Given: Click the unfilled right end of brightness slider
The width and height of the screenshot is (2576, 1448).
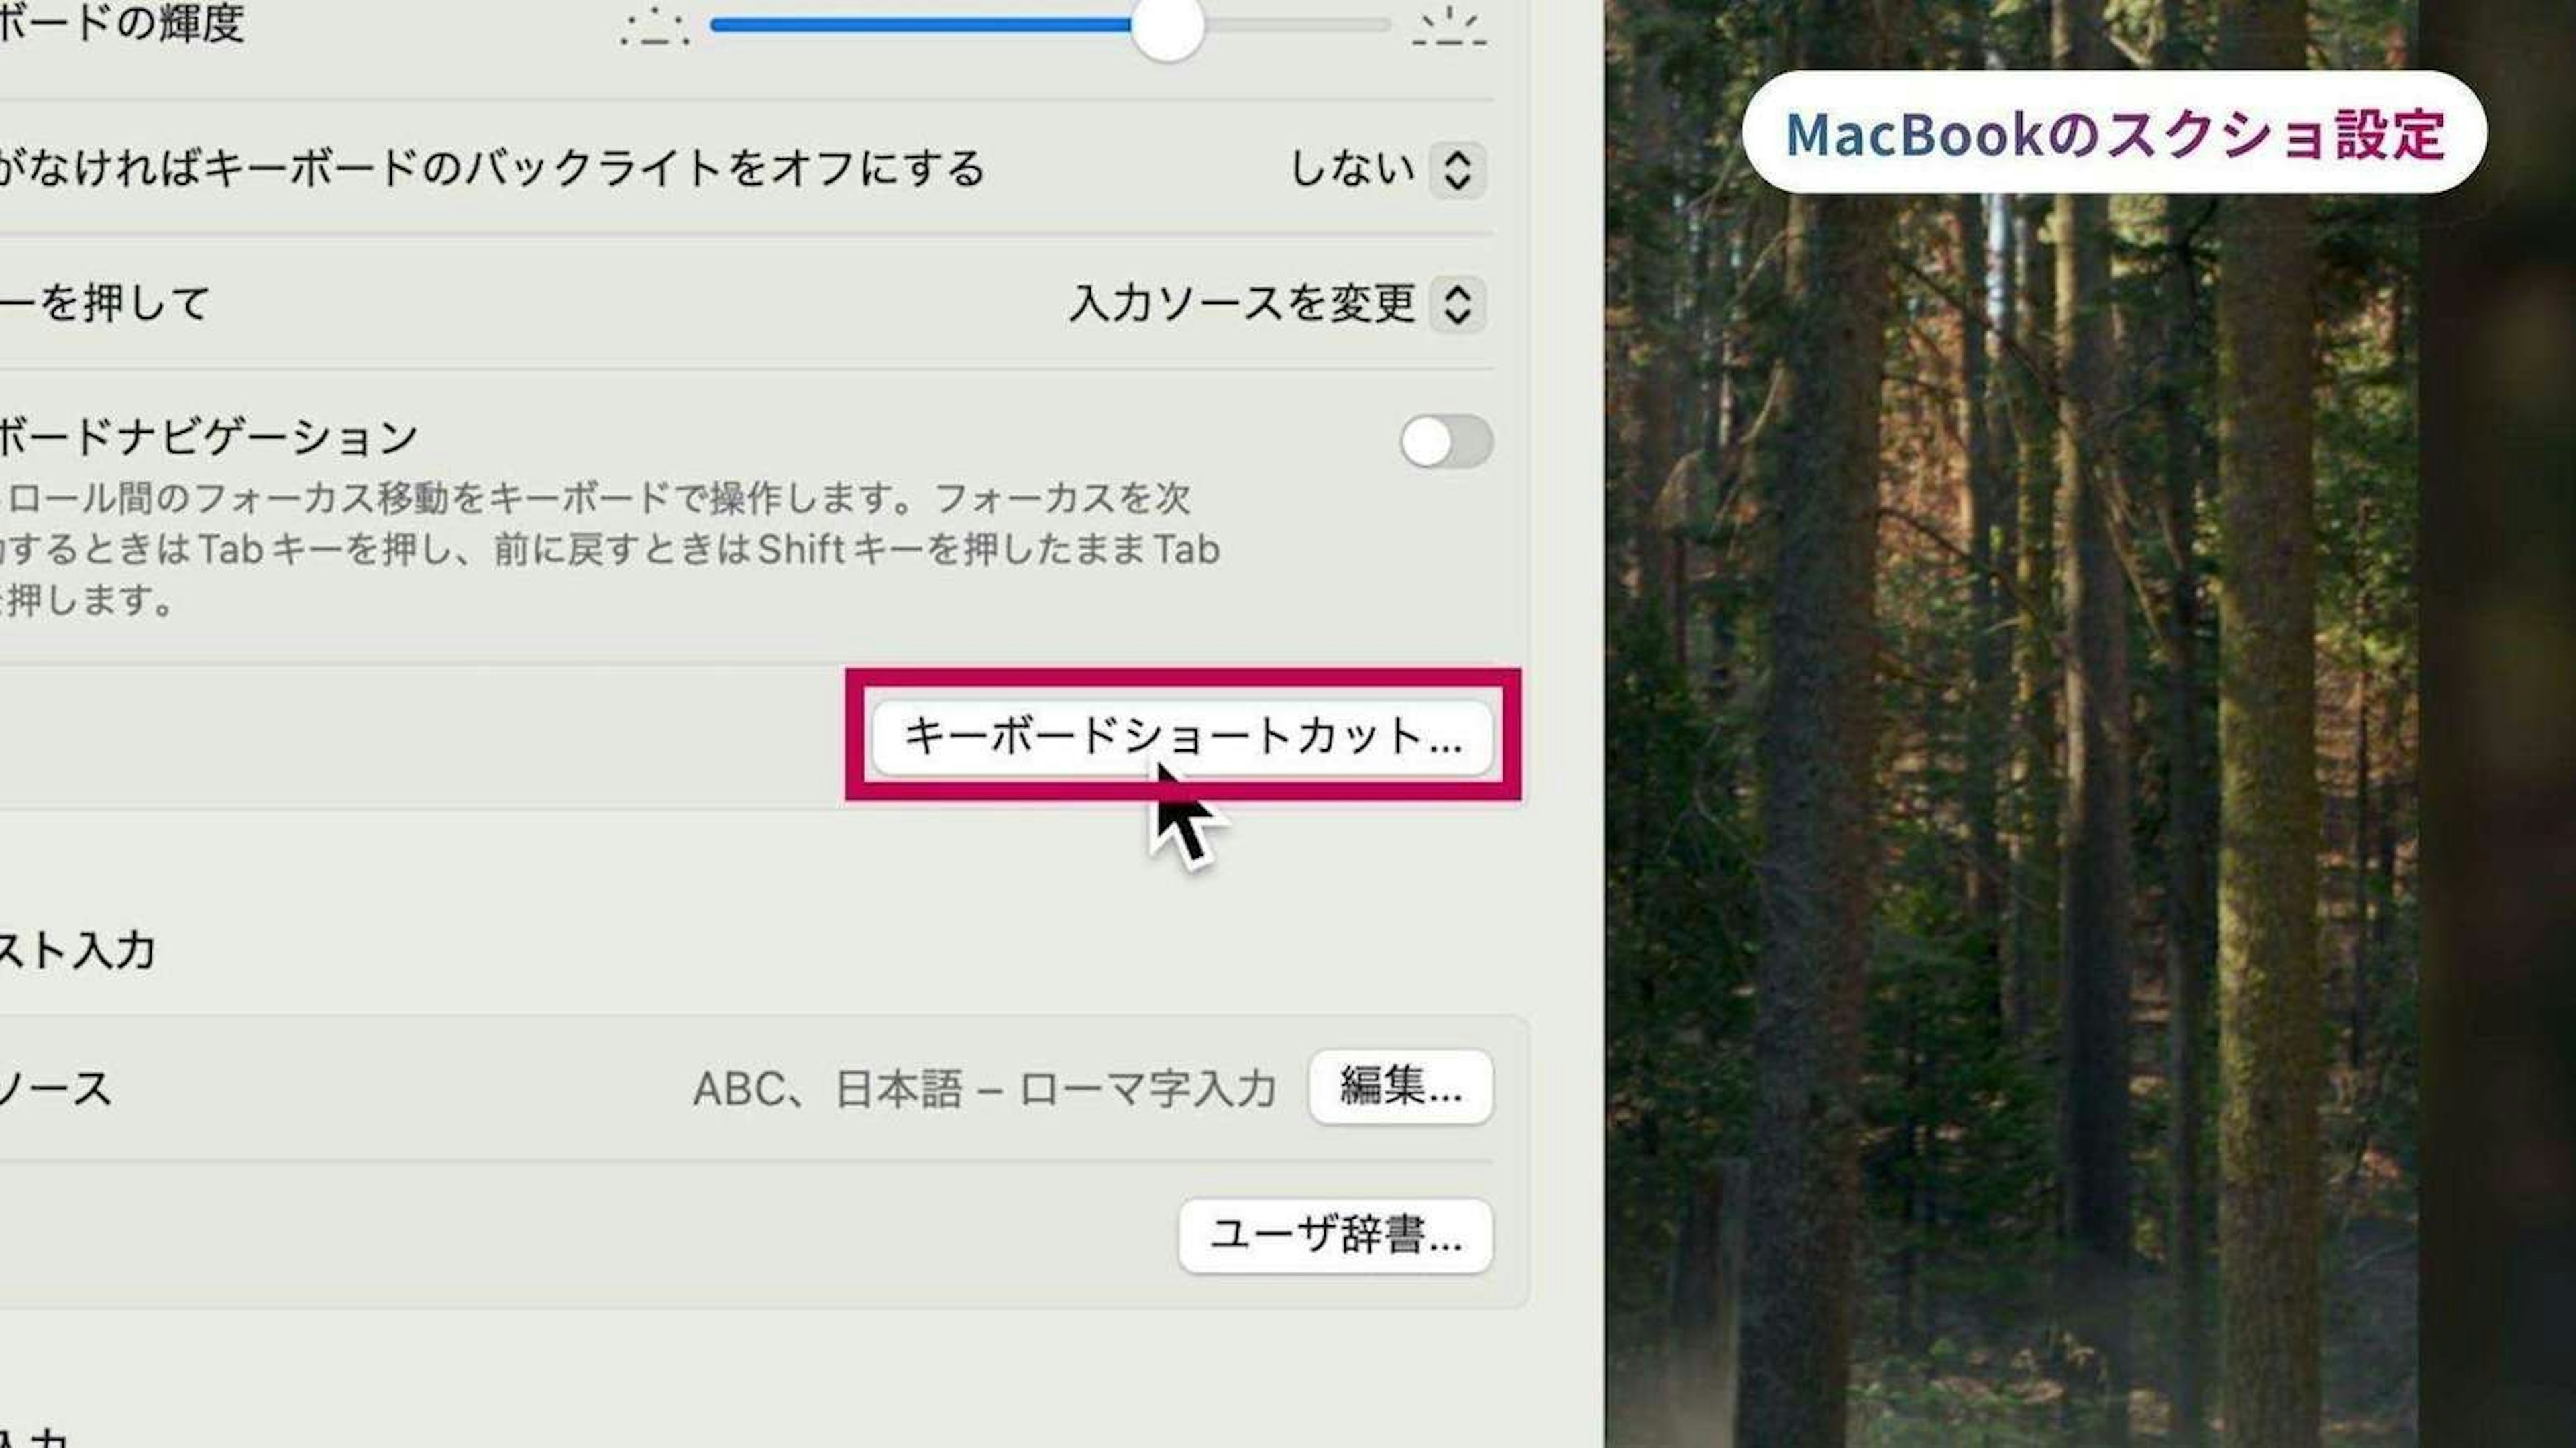Looking at the screenshot, I should tap(1300, 25).
